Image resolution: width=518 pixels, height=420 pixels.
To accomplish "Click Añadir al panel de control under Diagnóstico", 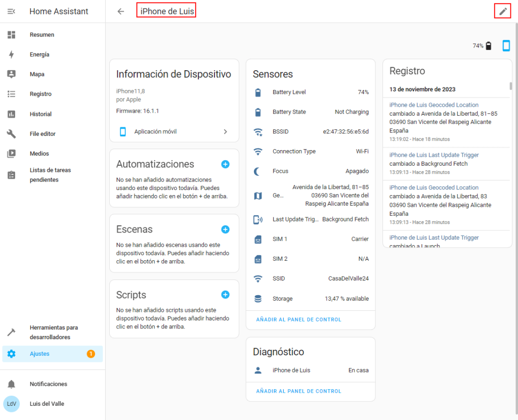I will click(298, 391).
